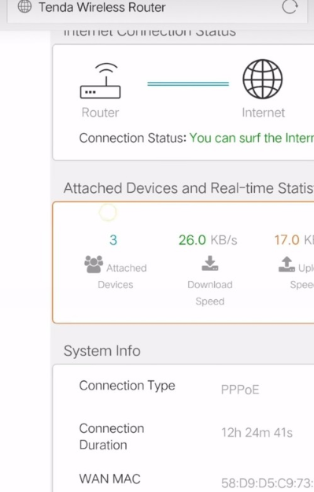Click the green connection status message
The width and height of the screenshot is (314, 492).
coord(252,138)
